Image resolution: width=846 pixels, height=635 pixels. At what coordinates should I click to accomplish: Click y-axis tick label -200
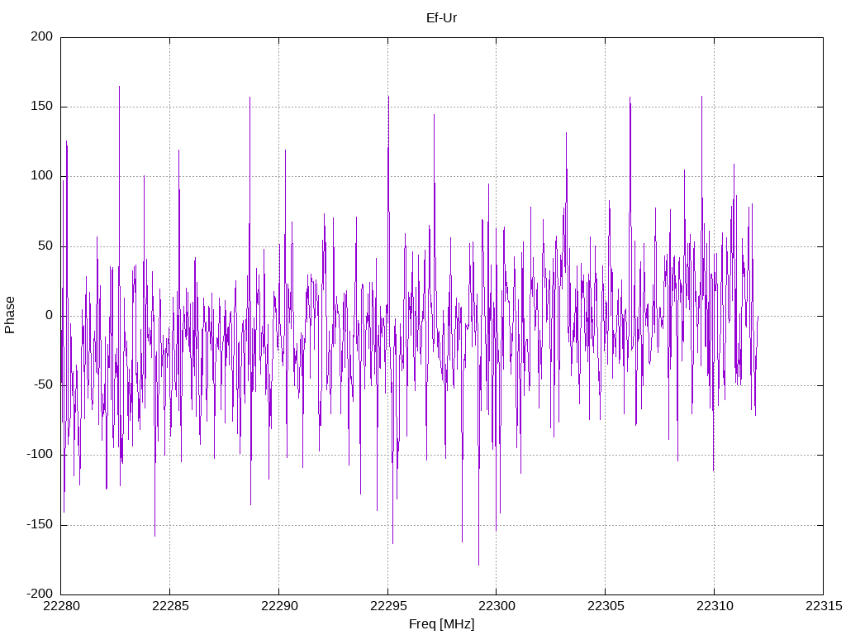coord(40,594)
